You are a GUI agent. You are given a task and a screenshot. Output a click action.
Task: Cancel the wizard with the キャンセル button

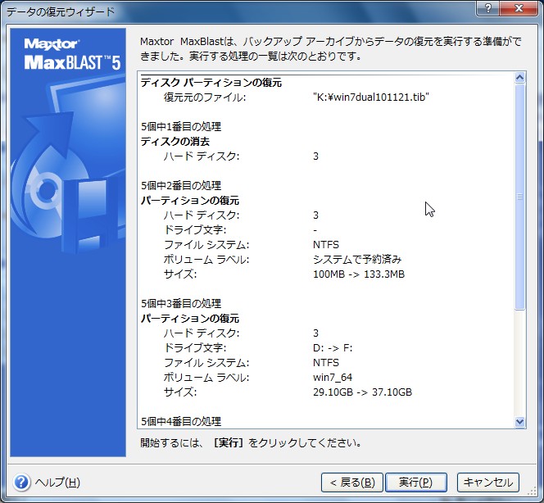[487, 483]
